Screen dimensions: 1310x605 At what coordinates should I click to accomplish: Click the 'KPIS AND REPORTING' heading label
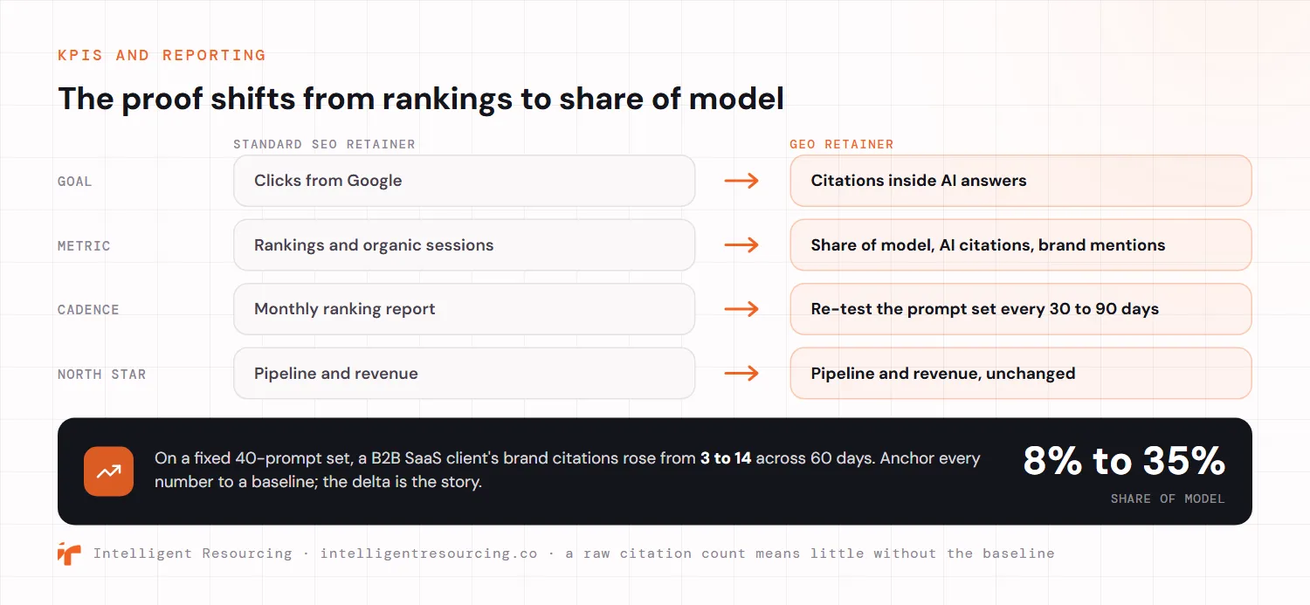[x=162, y=55]
